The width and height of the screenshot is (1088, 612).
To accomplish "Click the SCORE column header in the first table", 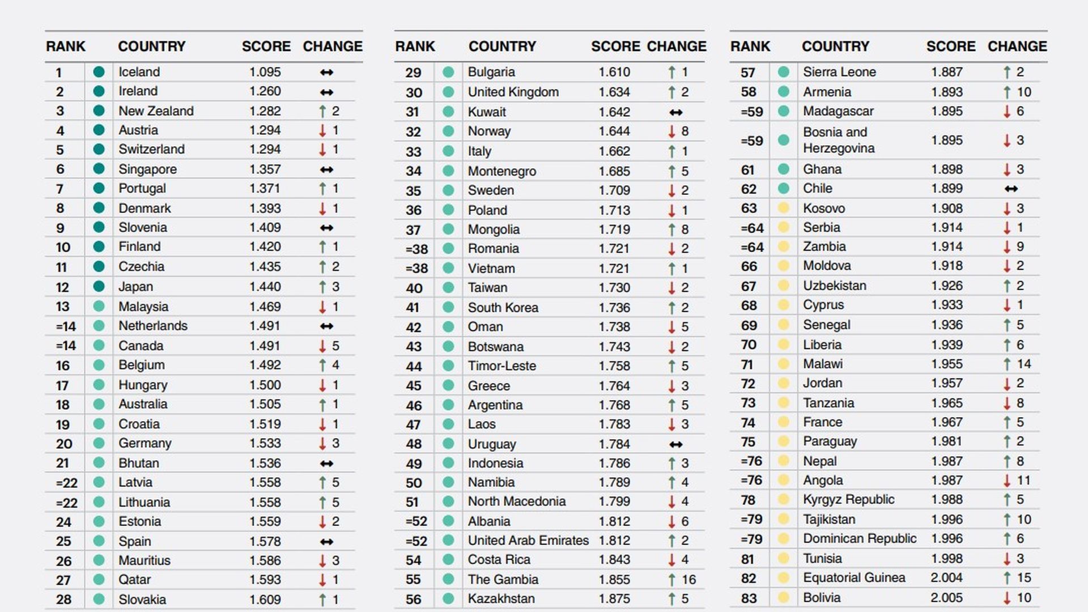I will [x=266, y=46].
